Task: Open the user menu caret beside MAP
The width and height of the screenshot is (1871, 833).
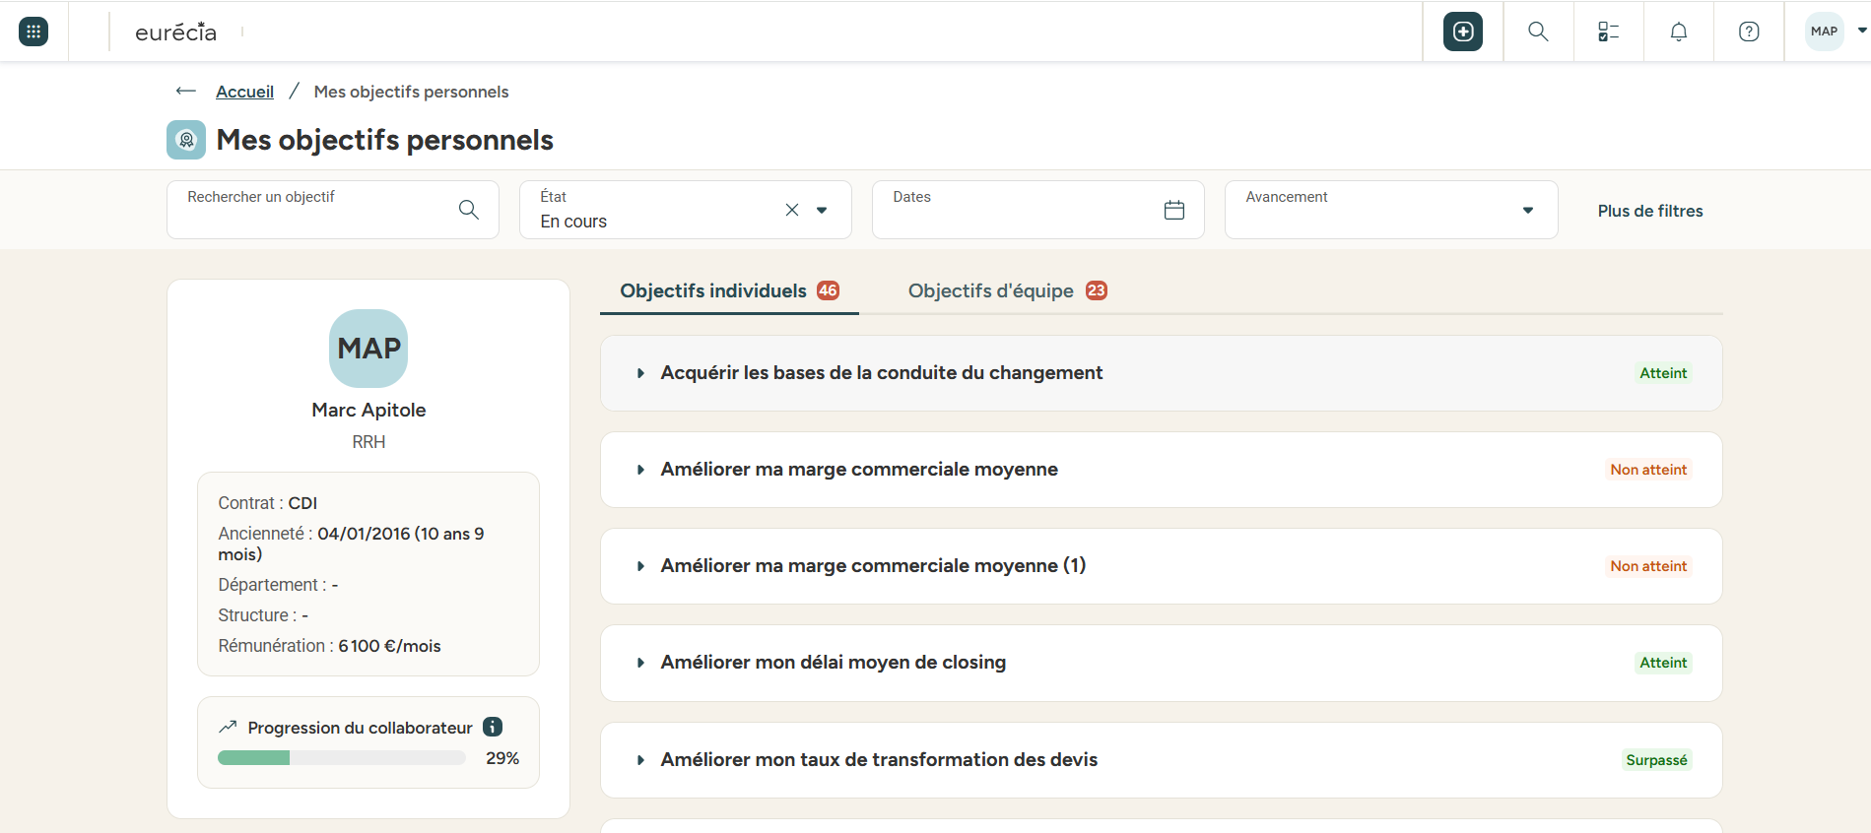Action: click(x=1862, y=31)
